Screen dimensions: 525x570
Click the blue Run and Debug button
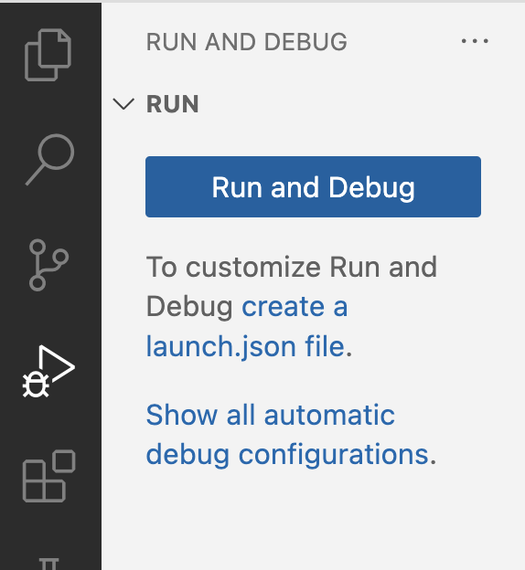point(313,187)
